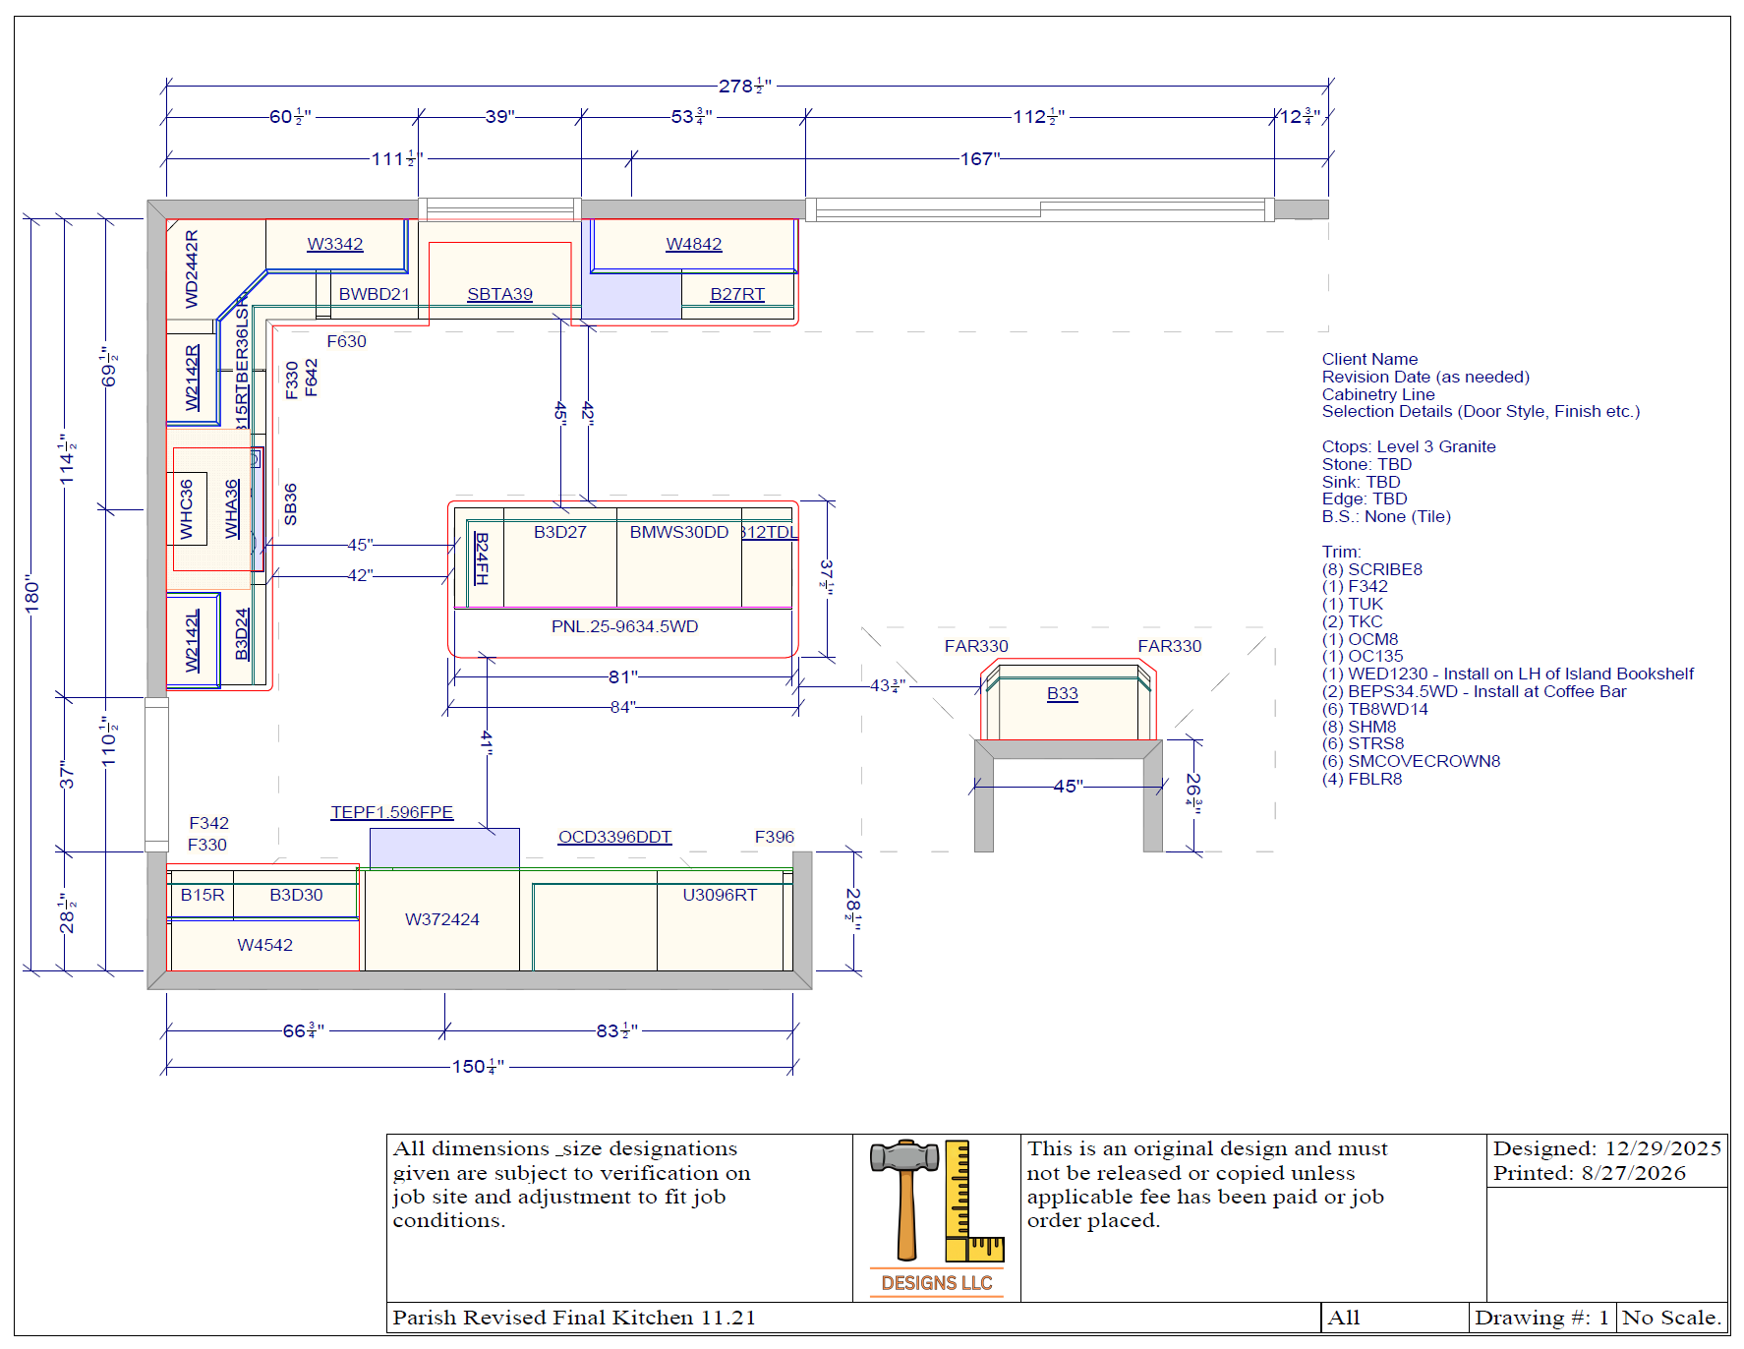This screenshot has width=1744, height=1349.
Task: Click the 84" island dimension
Action: [623, 707]
